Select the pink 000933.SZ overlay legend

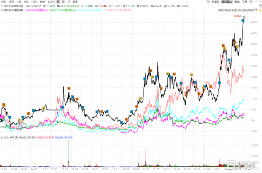coord(118,10)
